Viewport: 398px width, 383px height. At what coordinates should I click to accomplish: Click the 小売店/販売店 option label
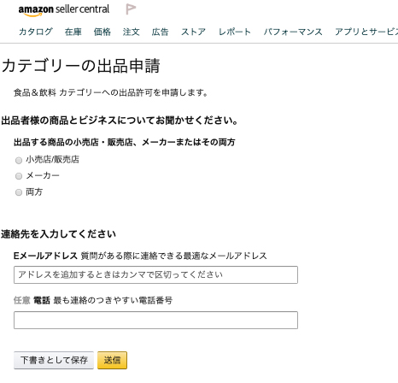pyautogui.click(x=53, y=160)
